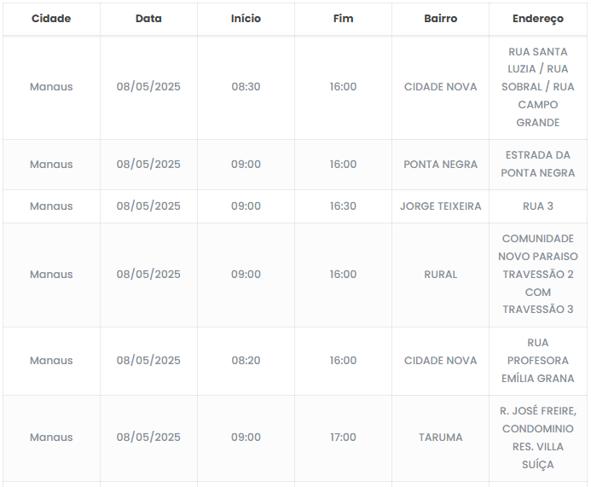Select the 17:00 end time cell
The image size is (591, 487).
click(343, 438)
